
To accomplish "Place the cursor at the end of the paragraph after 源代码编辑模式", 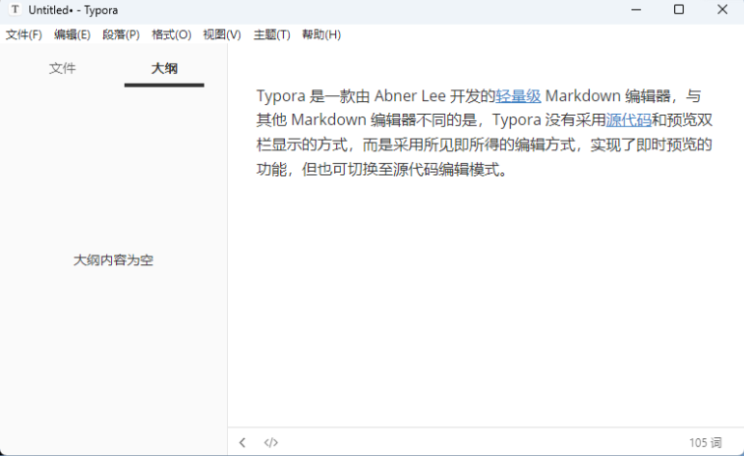I will (509, 169).
